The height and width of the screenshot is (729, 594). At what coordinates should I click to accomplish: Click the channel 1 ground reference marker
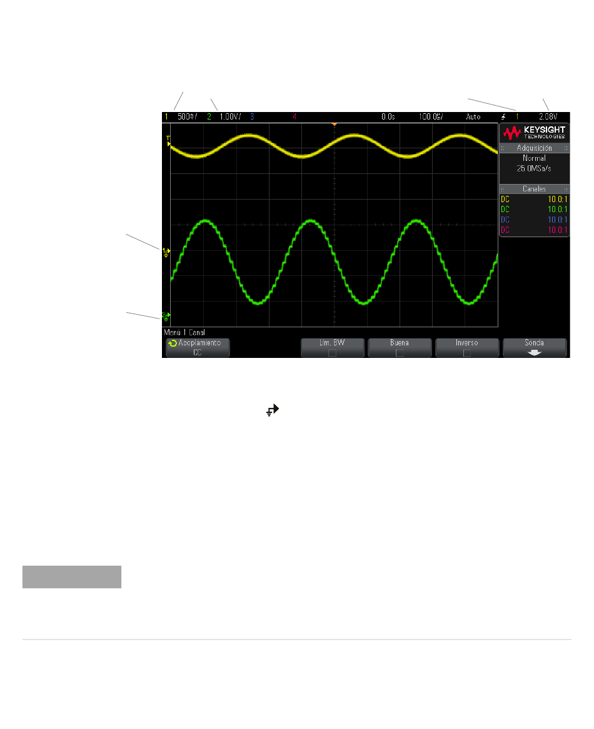pyautogui.click(x=166, y=252)
